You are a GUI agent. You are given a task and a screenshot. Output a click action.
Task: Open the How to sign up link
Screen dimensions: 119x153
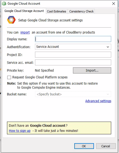20,131
